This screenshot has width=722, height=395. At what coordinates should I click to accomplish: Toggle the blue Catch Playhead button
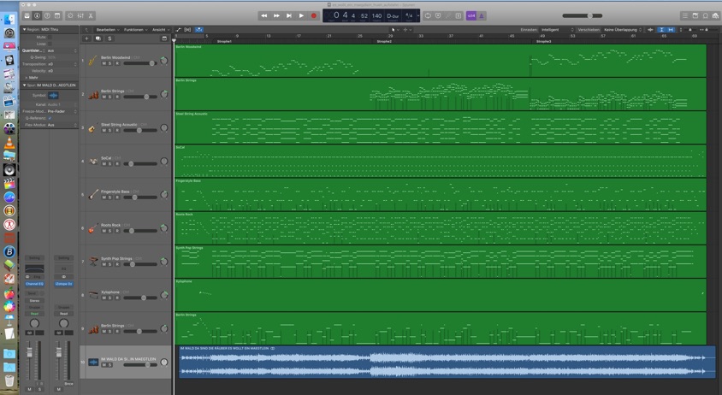click(199, 29)
